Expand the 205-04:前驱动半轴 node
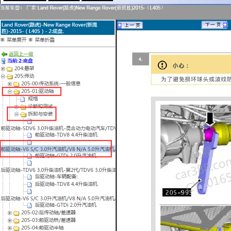 9,228
